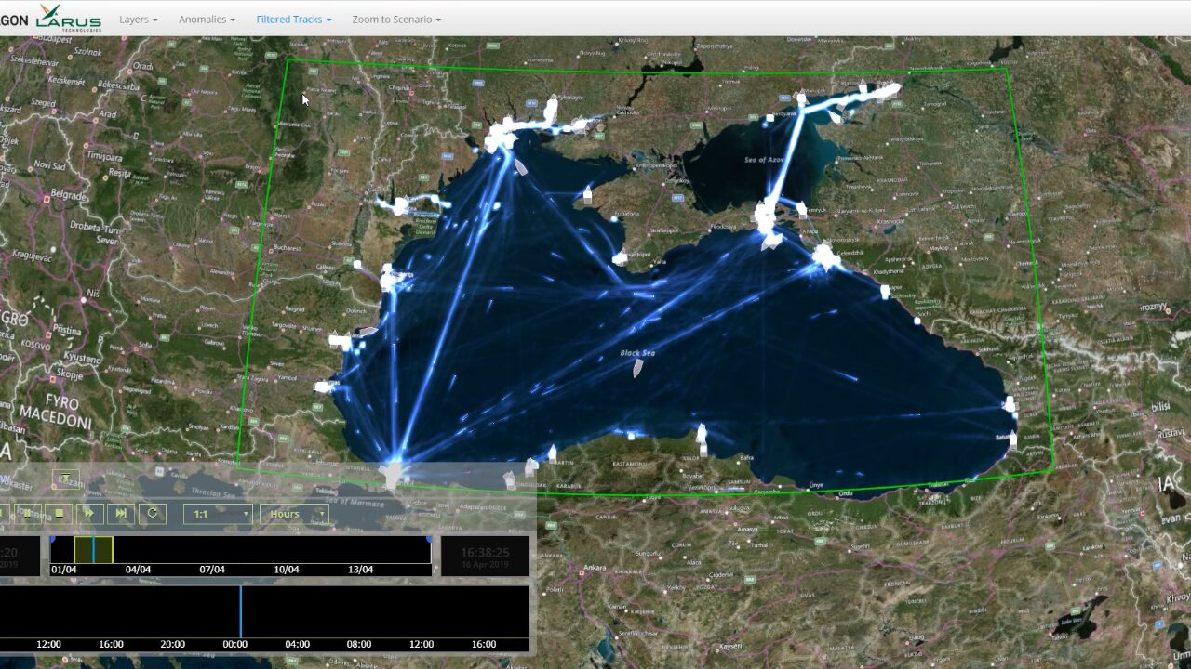Click the vessel icon near the Odessa cluster

click(521, 168)
